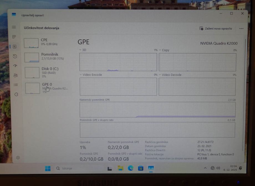Click the NVIDIA Quadro K2000 label

219,43
